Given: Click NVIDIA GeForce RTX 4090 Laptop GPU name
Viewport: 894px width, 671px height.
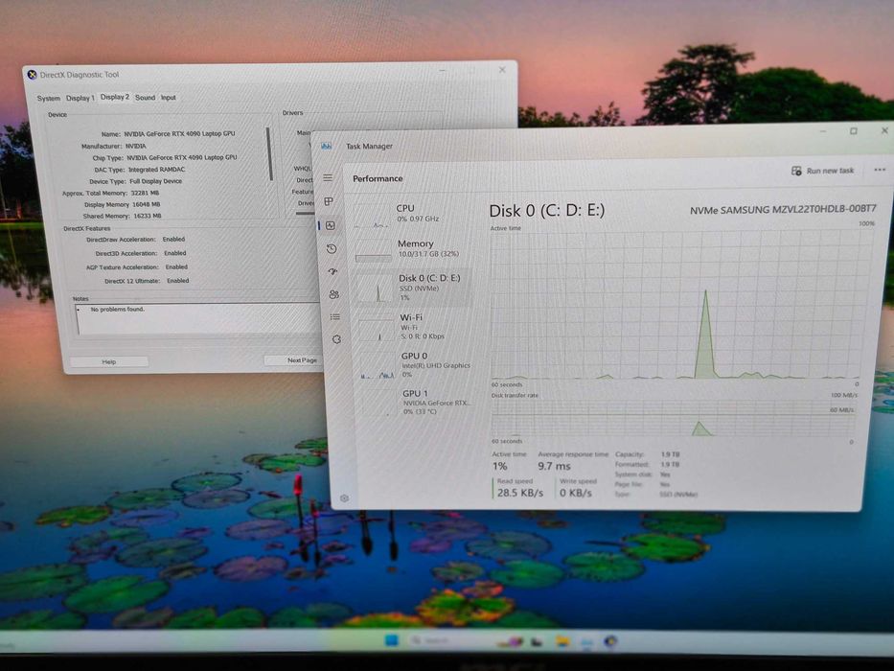Looking at the screenshot, I should coord(179,133).
